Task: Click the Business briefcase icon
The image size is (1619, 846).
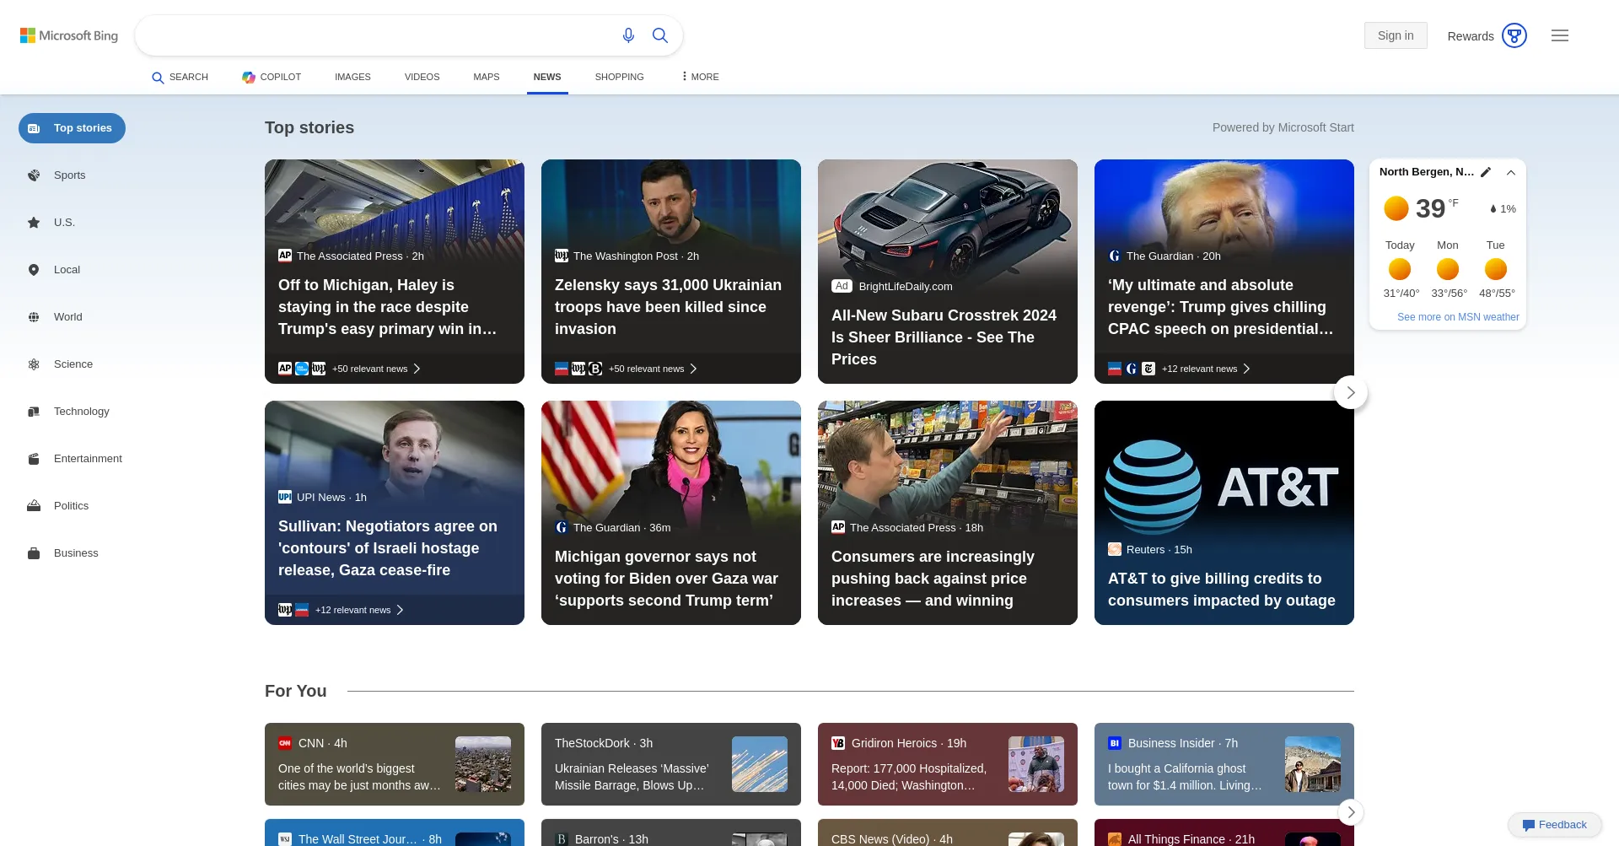Action: [x=34, y=553]
